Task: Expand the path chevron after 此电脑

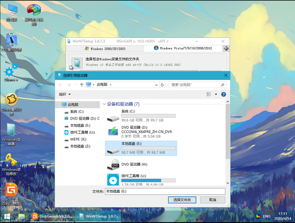Action: 110,85
